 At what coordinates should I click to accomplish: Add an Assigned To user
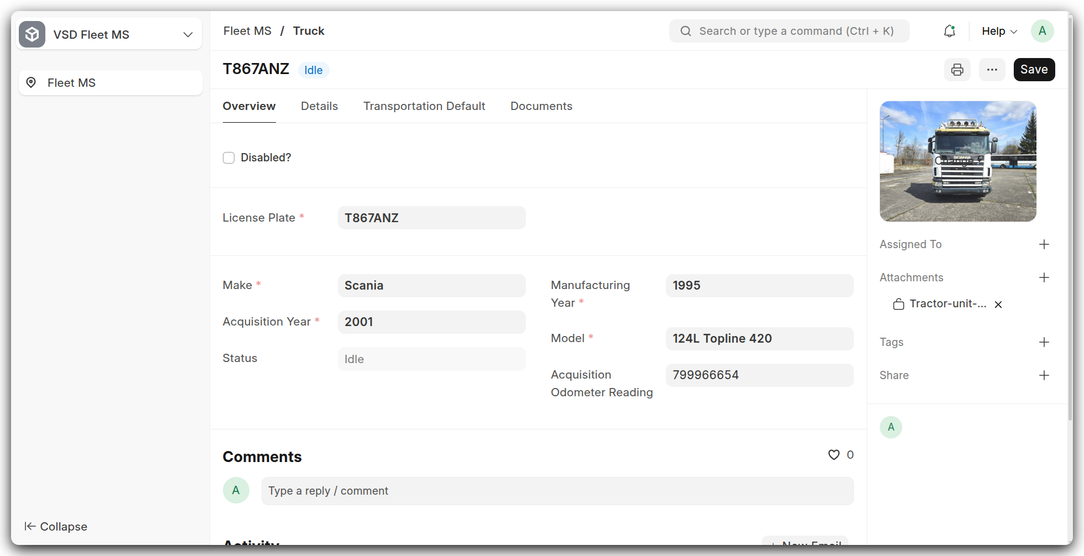click(x=1044, y=244)
